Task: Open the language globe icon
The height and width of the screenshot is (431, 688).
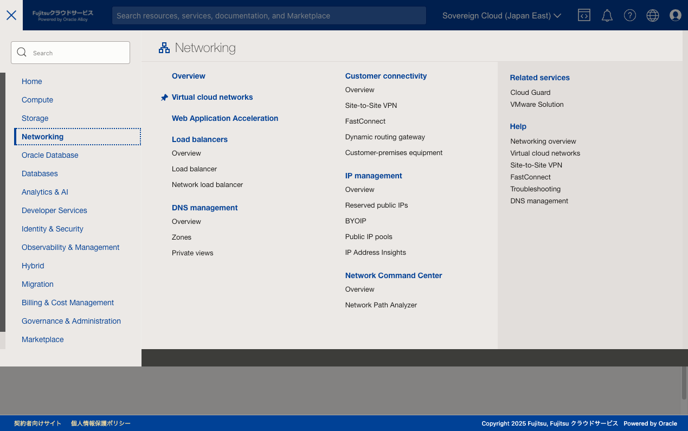Action: coord(652,15)
